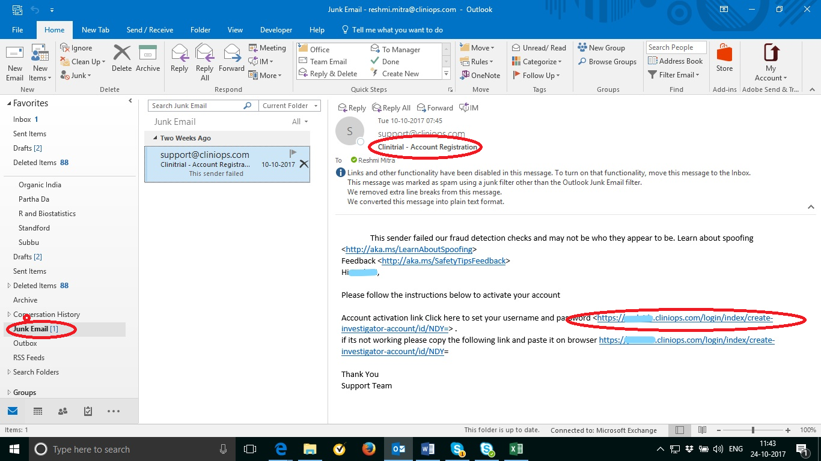Viewport: 821px width, 461px height.
Task: Click the navigation options ellipsis
Action: [114, 411]
